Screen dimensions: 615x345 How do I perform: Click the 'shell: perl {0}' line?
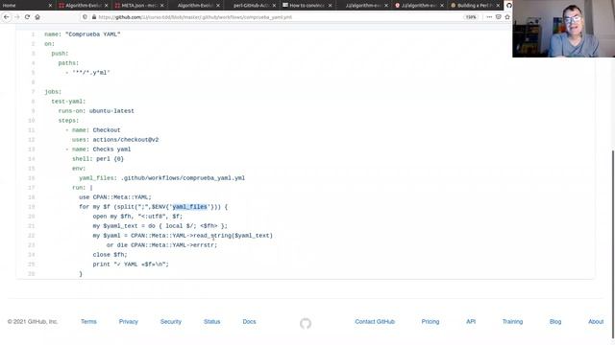point(98,159)
